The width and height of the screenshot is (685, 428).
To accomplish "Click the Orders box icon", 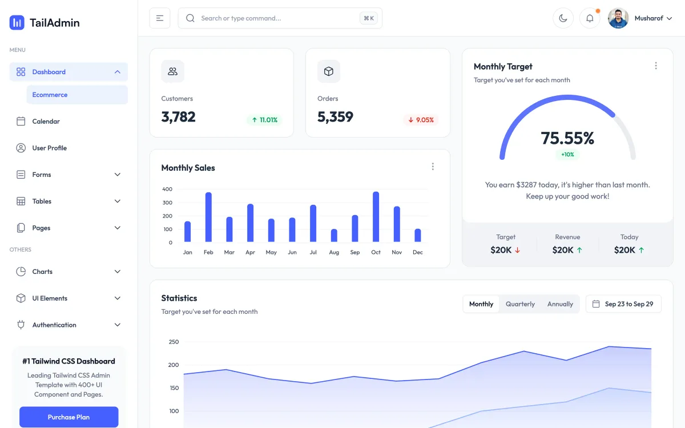I will (329, 71).
